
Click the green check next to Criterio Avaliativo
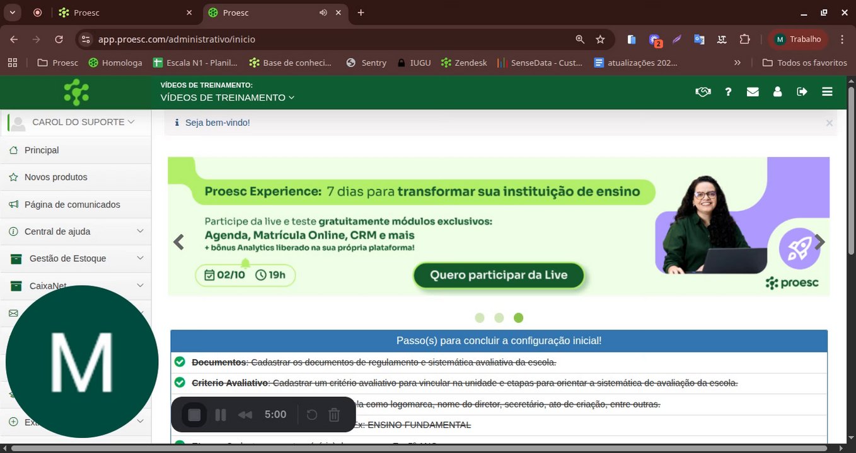pos(180,383)
